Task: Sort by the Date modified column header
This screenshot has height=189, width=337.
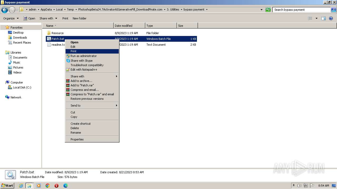Action: point(129,26)
